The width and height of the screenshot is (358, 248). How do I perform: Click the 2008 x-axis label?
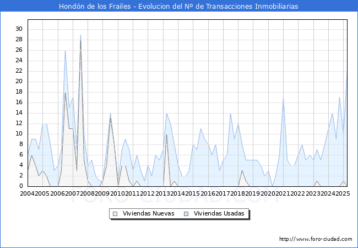[x=88, y=193]
